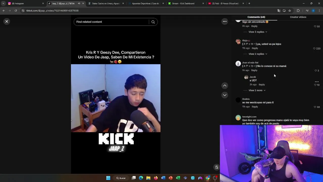Switch to Stake Casino browser tab
Viewport: 323px width, 182px height.
click(x=106, y=4)
